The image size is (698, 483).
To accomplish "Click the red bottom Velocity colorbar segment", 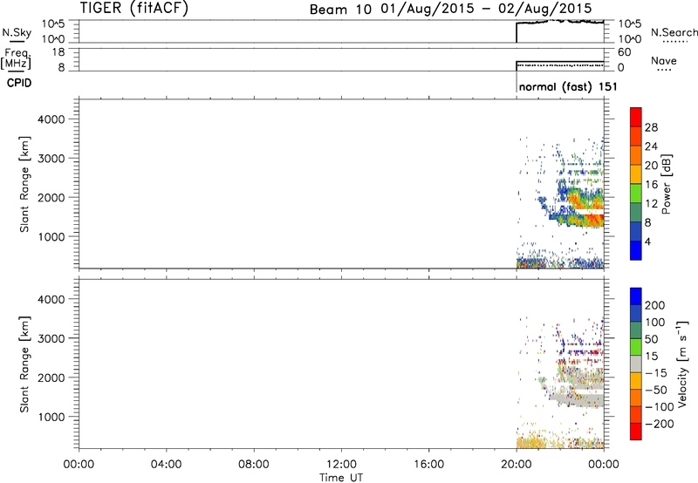I will click(x=636, y=432).
